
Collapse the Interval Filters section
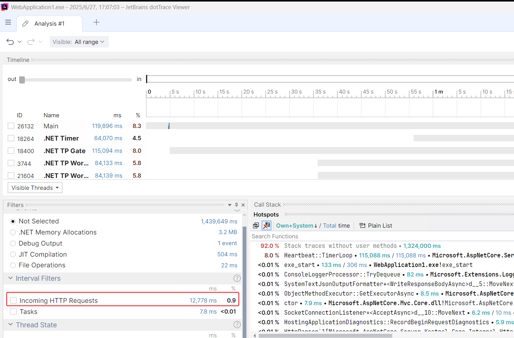[x=10, y=278]
